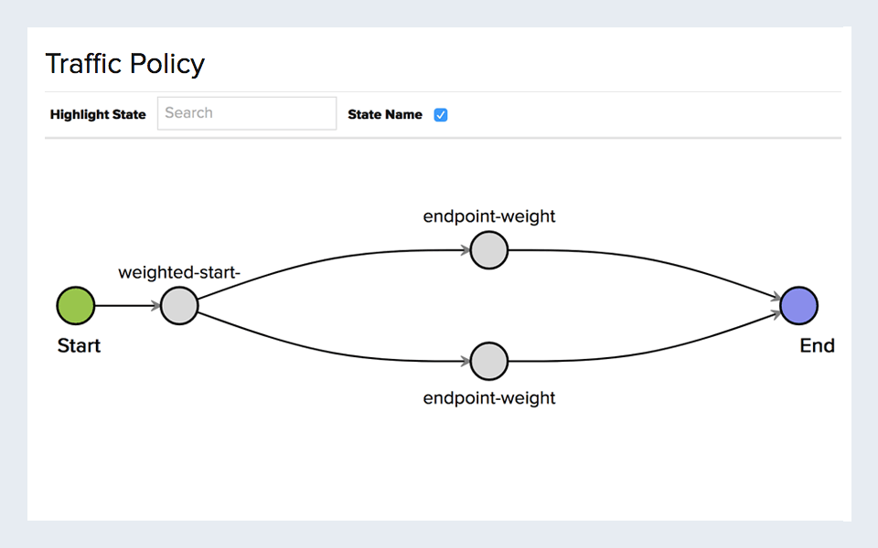Click the "Start" text under green node
Image resolution: width=878 pixels, height=548 pixels.
click(x=79, y=346)
